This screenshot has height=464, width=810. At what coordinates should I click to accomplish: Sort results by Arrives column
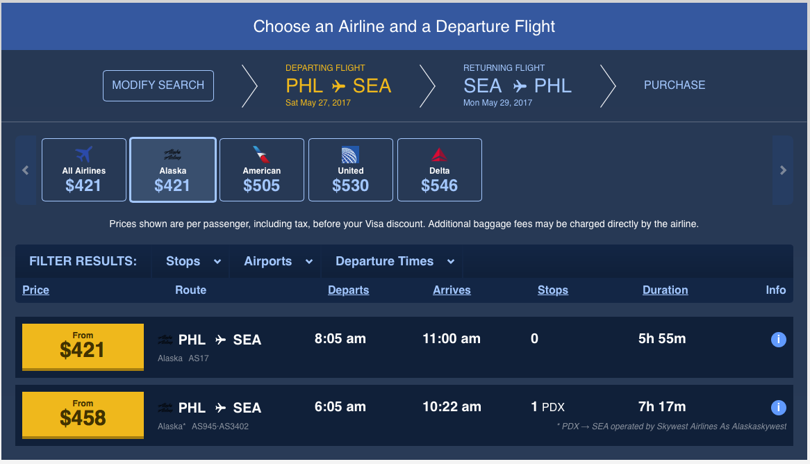pos(452,290)
